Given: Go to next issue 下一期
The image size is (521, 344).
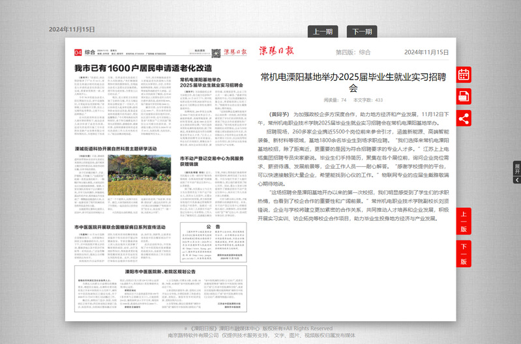Looking at the screenshot, I should 363,31.
